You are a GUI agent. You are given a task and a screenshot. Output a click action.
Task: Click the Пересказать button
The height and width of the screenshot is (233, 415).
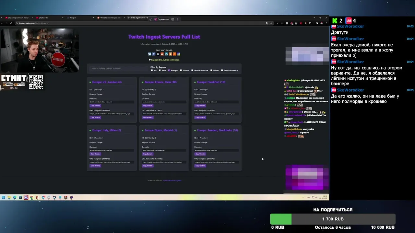[161, 19]
